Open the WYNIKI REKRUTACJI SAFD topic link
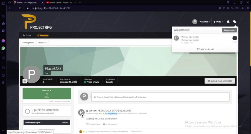 110,110
